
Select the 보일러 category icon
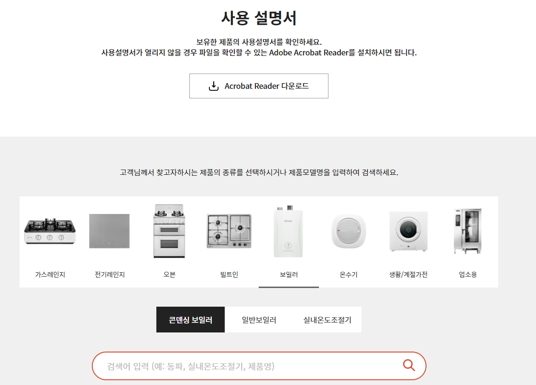click(288, 231)
